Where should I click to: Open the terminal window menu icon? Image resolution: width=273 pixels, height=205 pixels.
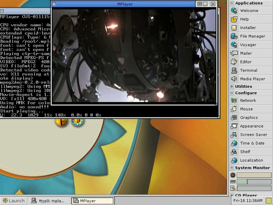tap(2, 12)
